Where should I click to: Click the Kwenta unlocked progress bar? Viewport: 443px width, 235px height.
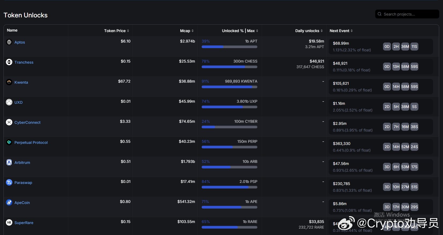[230, 87]
